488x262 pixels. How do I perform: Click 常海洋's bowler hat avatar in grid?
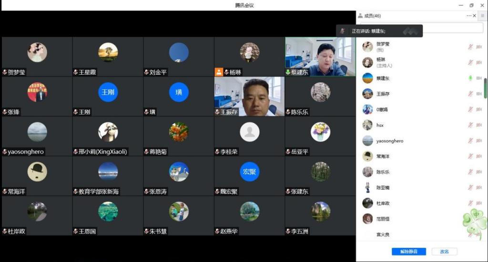(37, 172)
